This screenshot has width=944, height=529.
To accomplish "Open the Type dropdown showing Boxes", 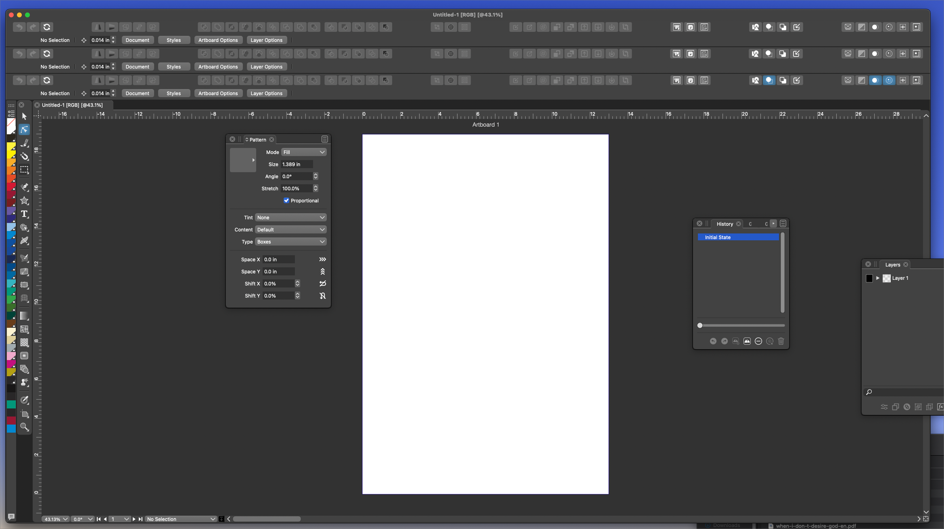I will click(x=290, y=242).
